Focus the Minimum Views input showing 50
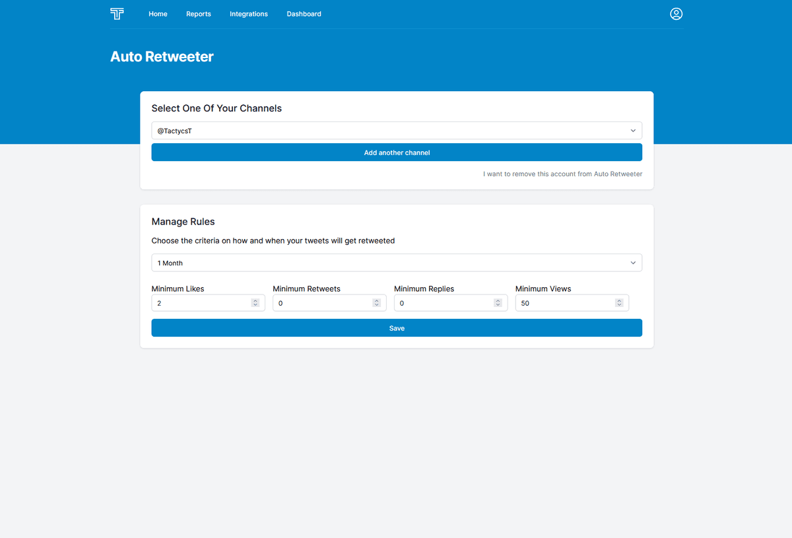 pos(565,303)
